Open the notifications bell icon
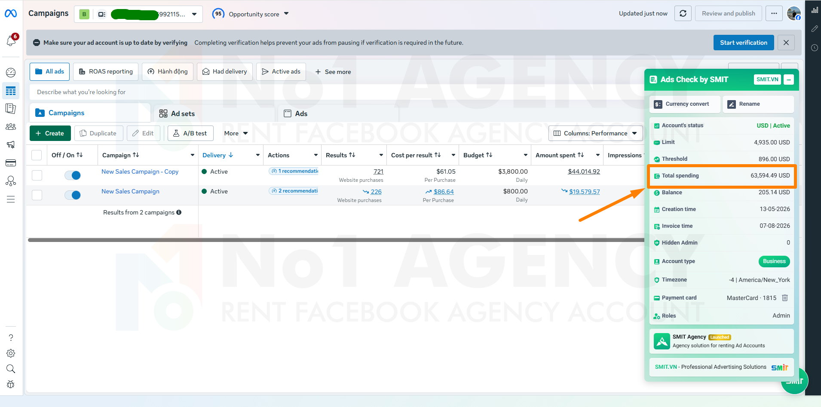821x407 pixels. 11,40
